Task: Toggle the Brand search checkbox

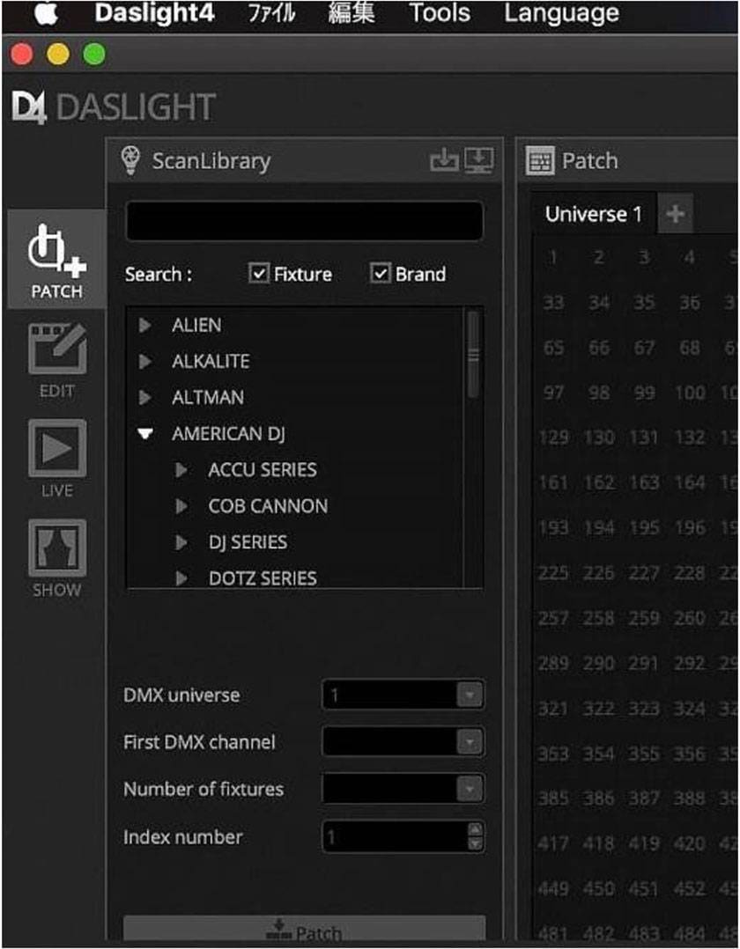Action: point(381,274)
